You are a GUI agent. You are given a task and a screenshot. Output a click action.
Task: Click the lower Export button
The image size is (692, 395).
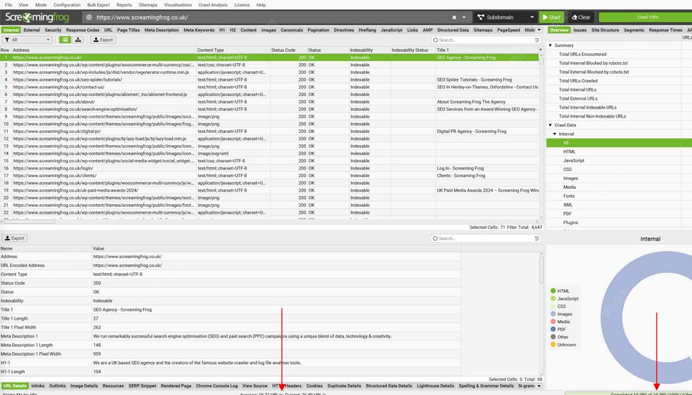coord(15,239)
